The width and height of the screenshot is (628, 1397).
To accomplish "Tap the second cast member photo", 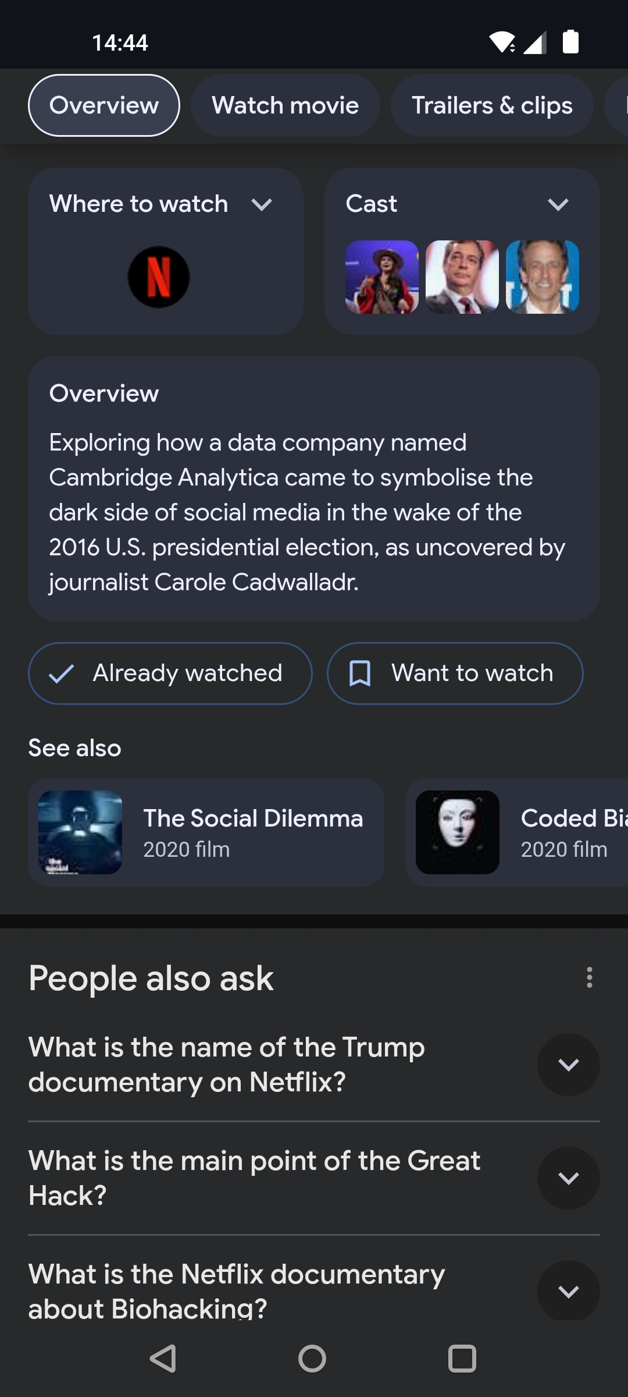I will coord(462,277).
